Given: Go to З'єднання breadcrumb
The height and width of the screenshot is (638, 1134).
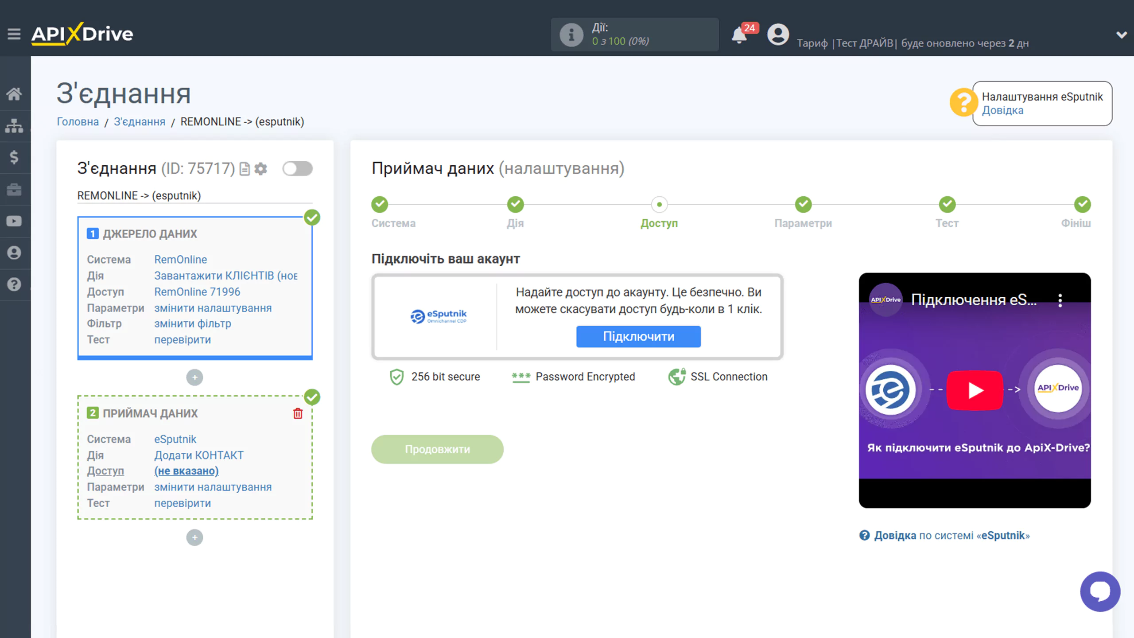Looking at the screenshot, I should 140,122.
